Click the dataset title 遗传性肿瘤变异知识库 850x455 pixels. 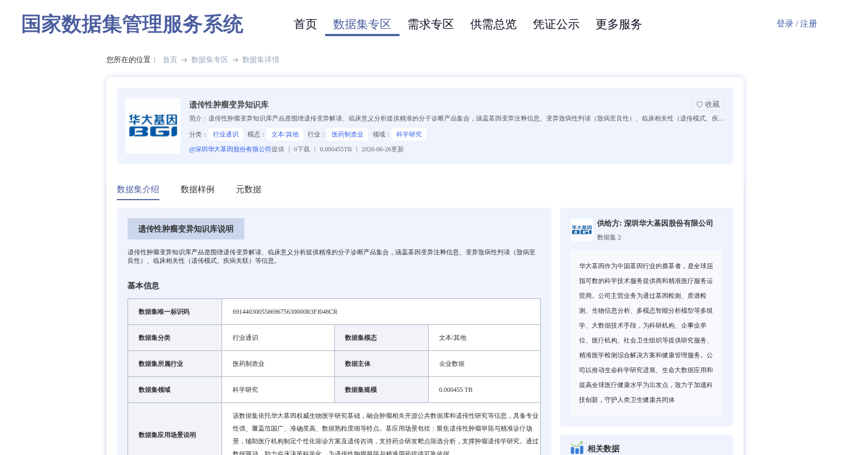(229, 105)
